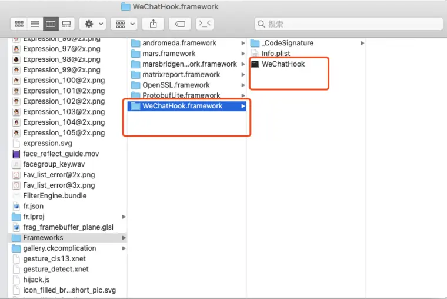This screenshot has height=299, width=447.
Task: Click the WeChatHook.framework title folder icon
Action: [x=125, y=6]
